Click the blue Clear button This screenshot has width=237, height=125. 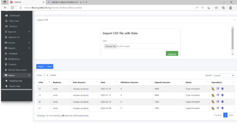point(49,66)
